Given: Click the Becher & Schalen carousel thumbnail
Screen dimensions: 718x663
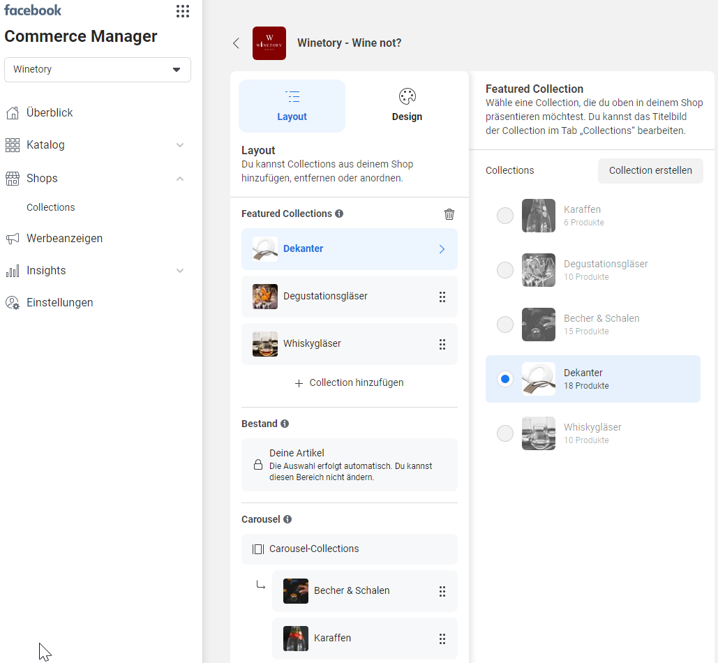Looking at the screenshot, I should point(296,591).
